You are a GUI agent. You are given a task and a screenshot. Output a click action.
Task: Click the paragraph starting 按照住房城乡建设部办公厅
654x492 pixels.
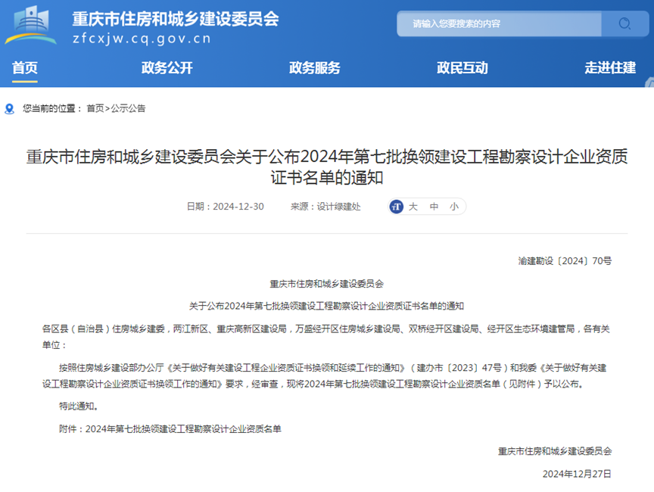(x=325, y=375)
